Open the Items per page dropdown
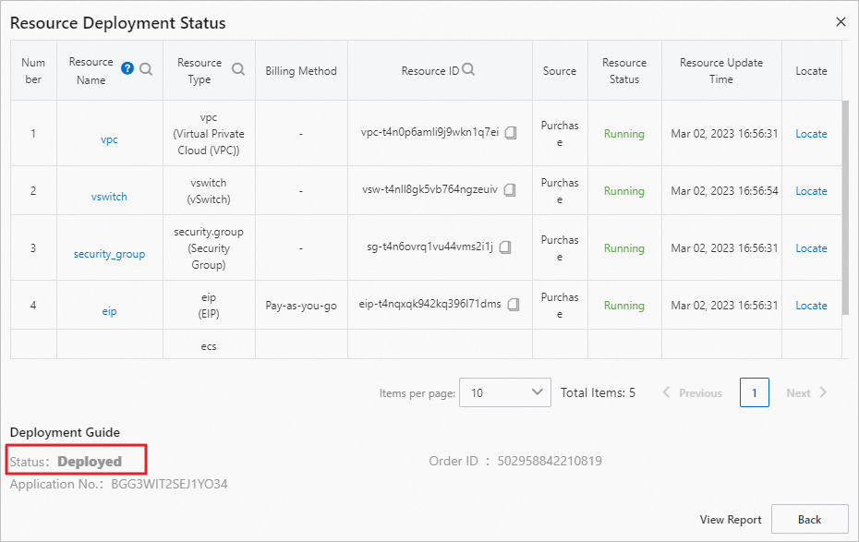859x542 pixels. tap(504, 392)
